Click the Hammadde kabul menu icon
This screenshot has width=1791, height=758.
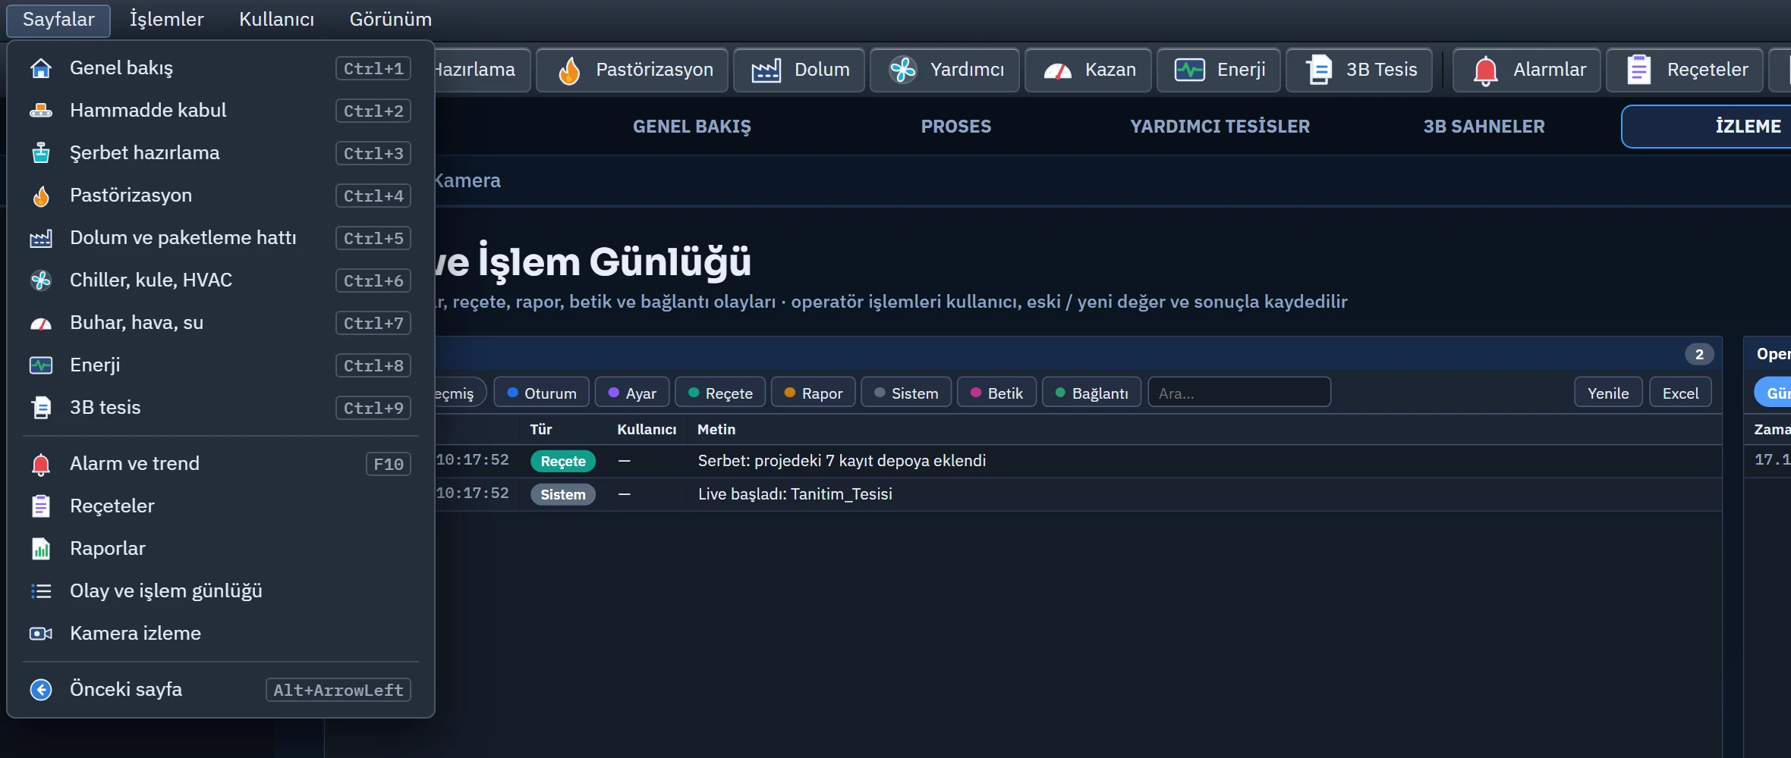point(41,111)
